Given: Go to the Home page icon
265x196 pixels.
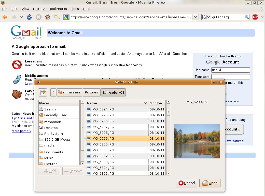Looking at the screenshot, I should 48,17.
